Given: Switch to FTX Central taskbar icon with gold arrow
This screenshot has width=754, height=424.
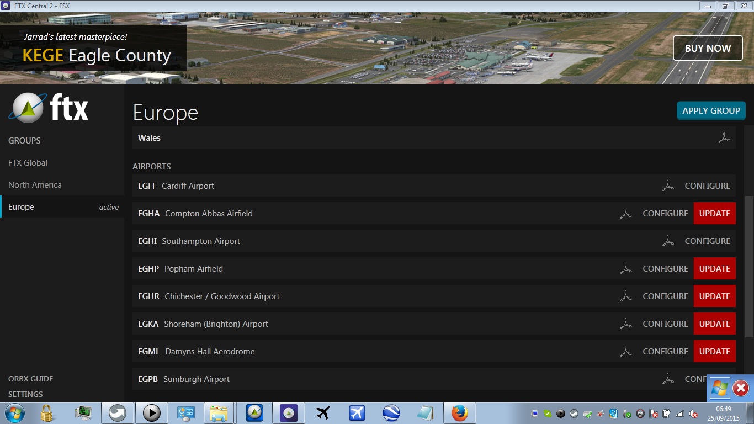Looking at the screenshot, I should (x=254, y=413).
